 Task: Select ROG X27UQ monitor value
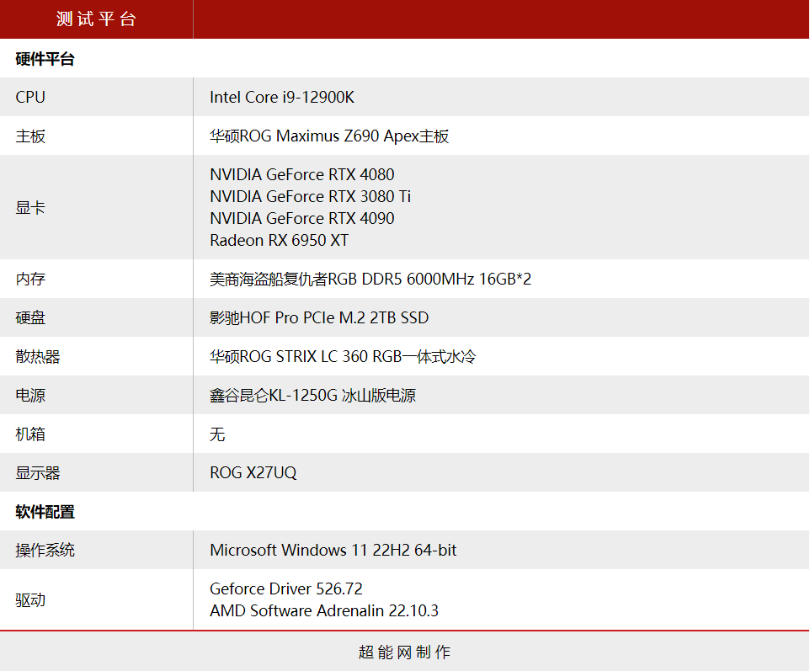click(x=253, y=472)
